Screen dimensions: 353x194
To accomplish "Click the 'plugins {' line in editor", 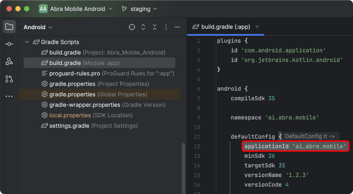I will point(232,41).
